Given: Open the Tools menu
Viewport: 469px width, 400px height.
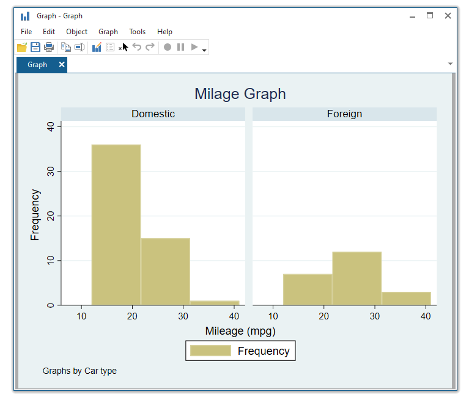Looking at the screenshot, I should coord(137,32).
